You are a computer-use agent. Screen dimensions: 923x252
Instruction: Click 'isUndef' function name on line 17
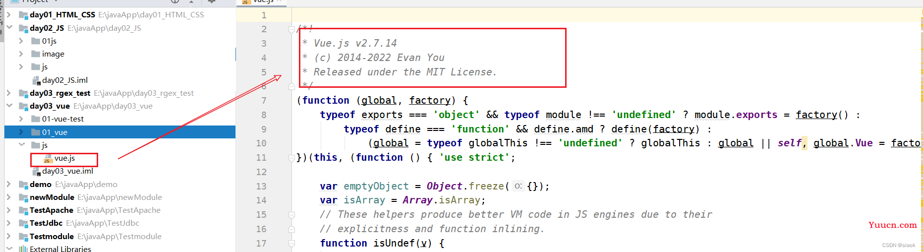[x=394, y=244]
